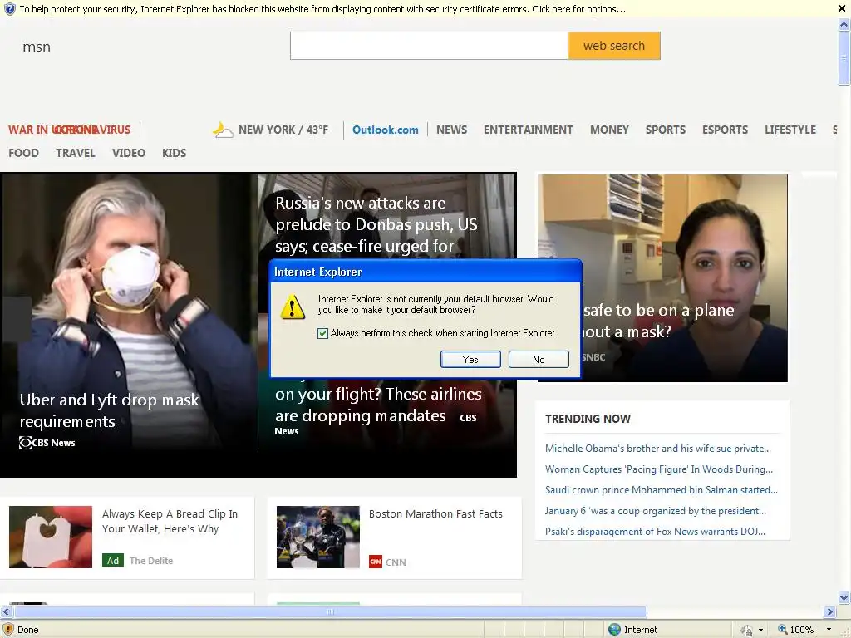851x638 pixels.
Task: Open 'Psaki's disparagement of Fox News' link
Action: pyautogui.click(x=655, y=531)
